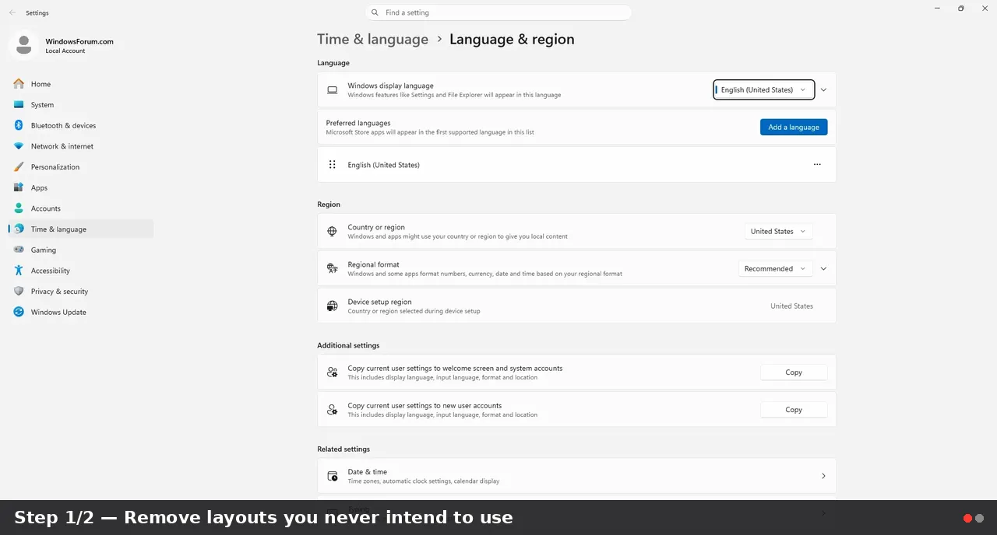
Task: Click the Time & language breadcrumb link
Action: 372,40
